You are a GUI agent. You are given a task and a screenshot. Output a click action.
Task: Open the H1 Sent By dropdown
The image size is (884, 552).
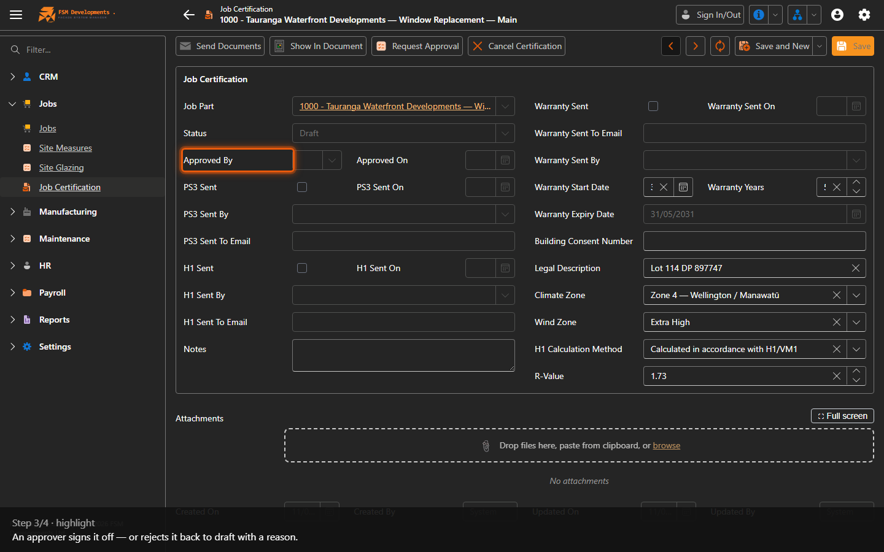click(x=505, y=295)
